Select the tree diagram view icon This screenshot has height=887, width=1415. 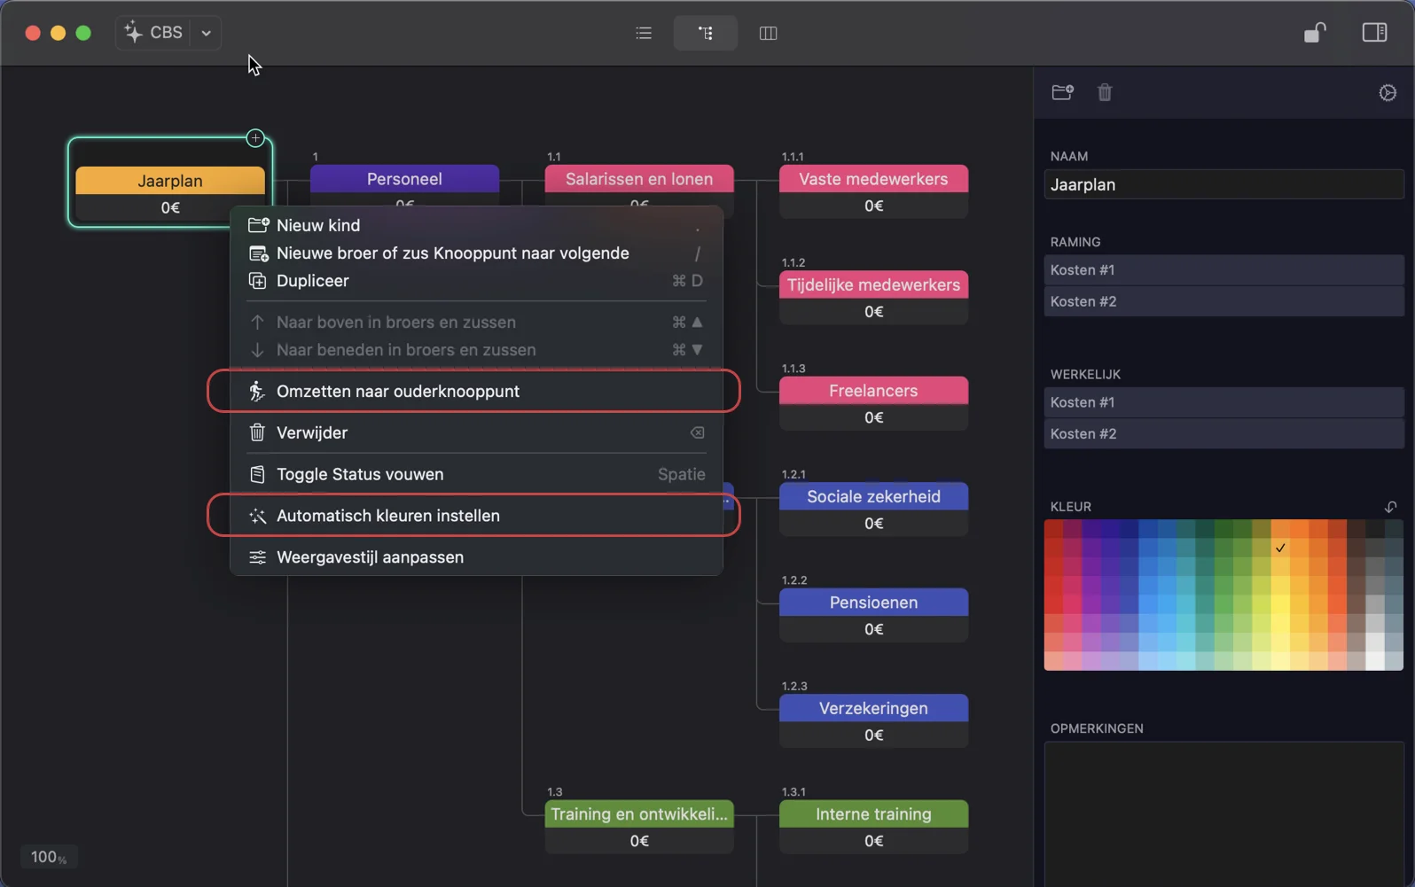point(705,33)
